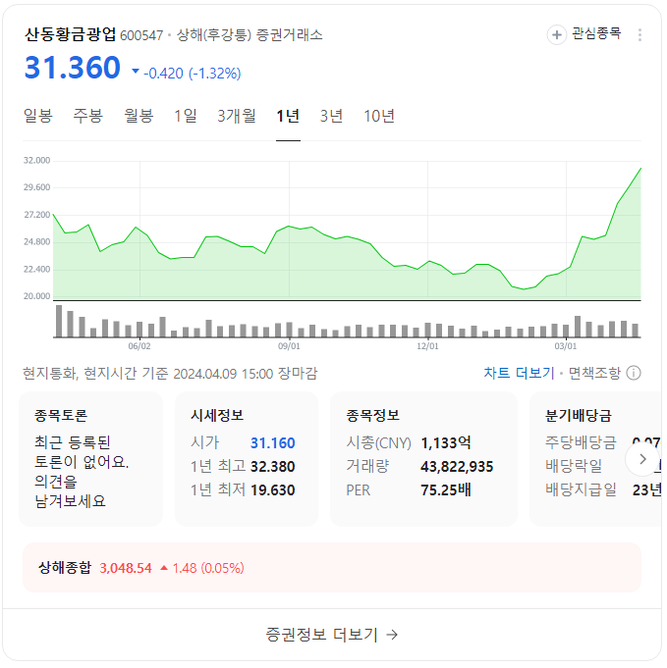Click the 27.200 y-axis price label
This screenshot has height=668, width=667.
point(36,215)
